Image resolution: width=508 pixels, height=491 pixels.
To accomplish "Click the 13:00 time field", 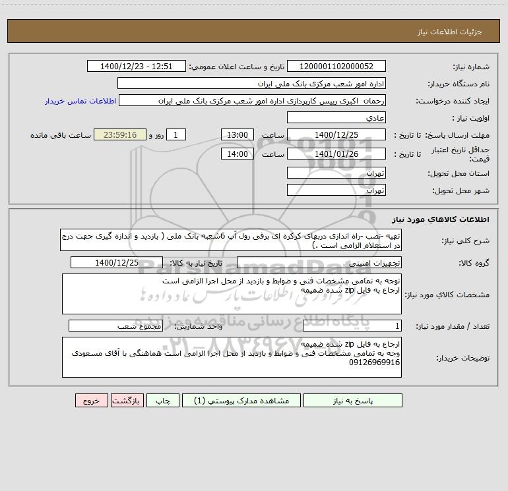I will 238,134.
